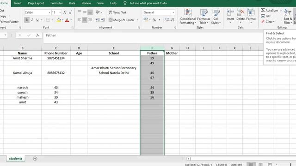Image resolution: width=296 pixels, height=166 pixels.
Task: Expand Merge & Center options arrow
Action: (x=137, y=20)
